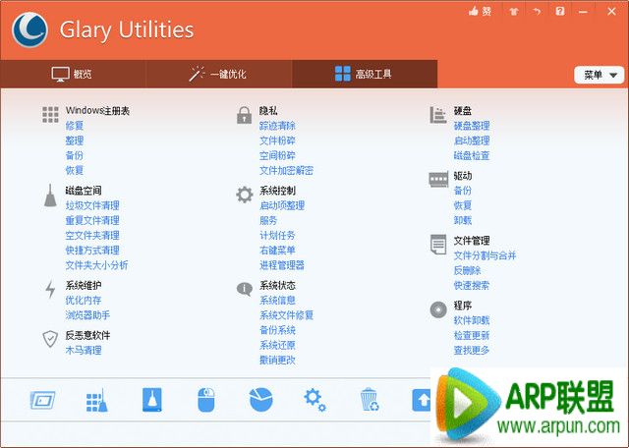Switch to the 概览 tab
The width and height of the screenshot is (629, 448).
(x=72, y=75)
